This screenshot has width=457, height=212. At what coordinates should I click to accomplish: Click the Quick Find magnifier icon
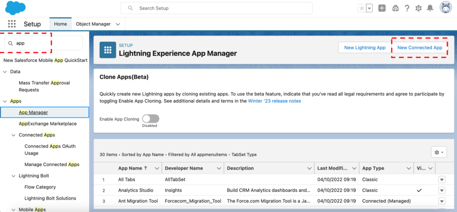pyautogui.click(x=11, y=43)
